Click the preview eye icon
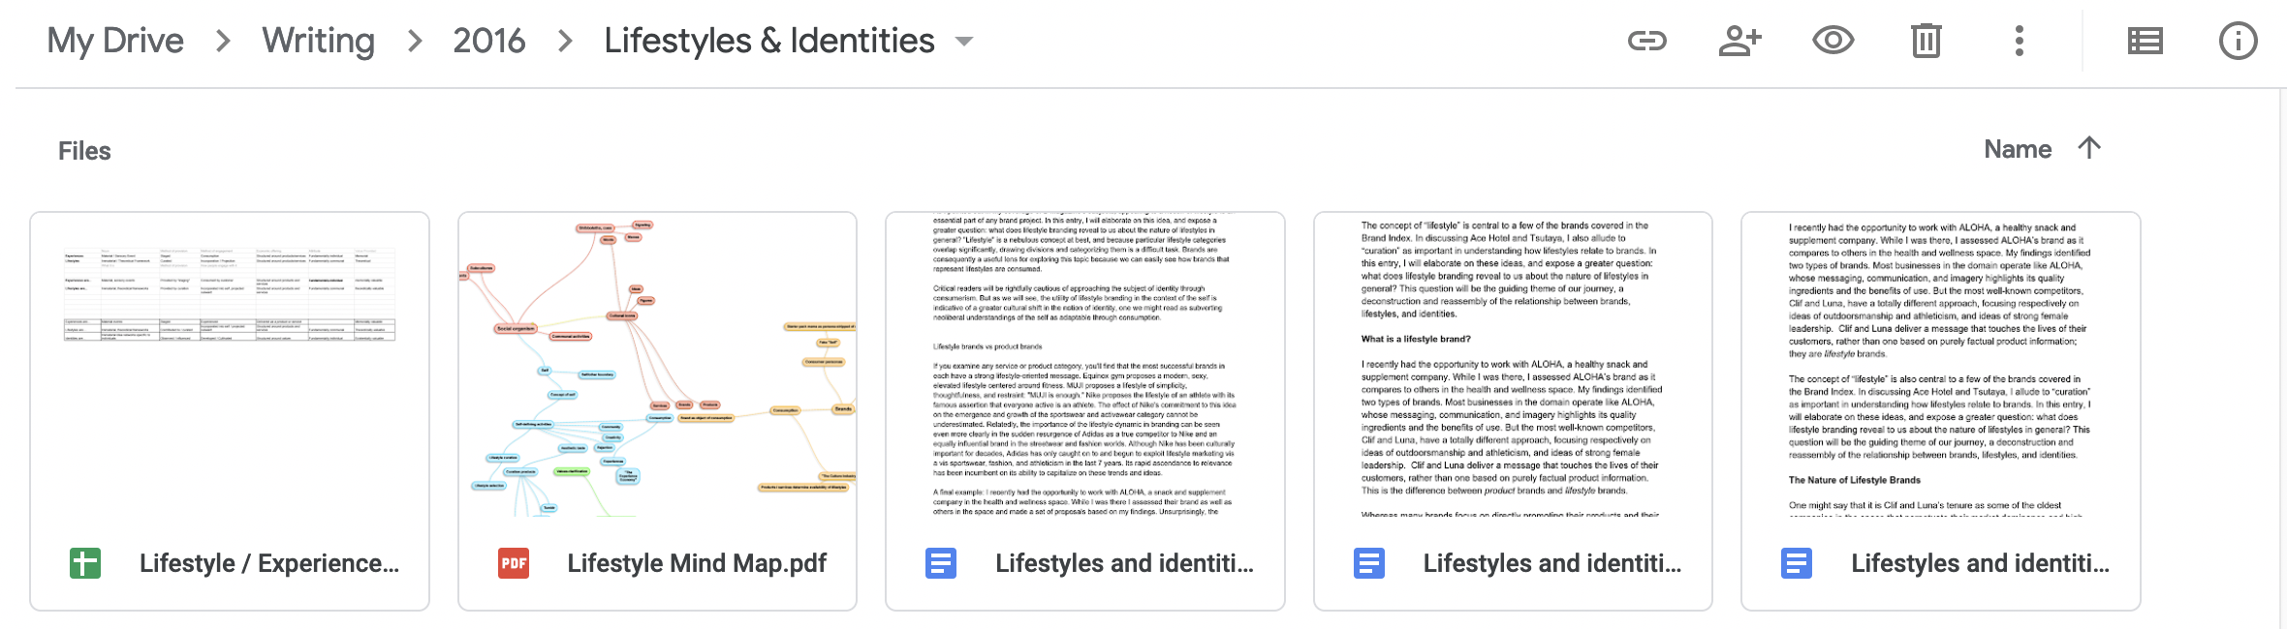The height and width of the screenshot is (629, 2287). [x=1833, y=41]
